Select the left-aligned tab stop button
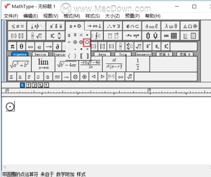 click(22, 85)
